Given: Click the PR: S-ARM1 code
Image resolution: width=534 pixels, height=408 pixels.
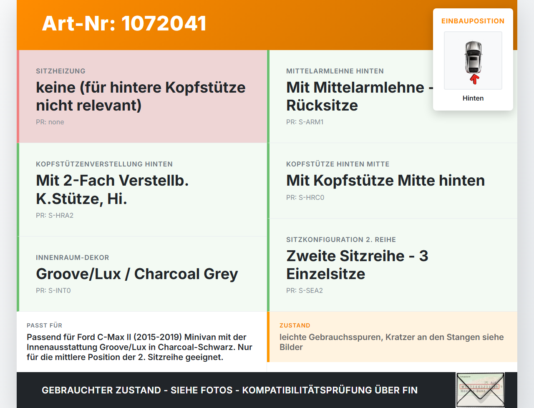Looking at the screenshot, I should coord(305,122).
